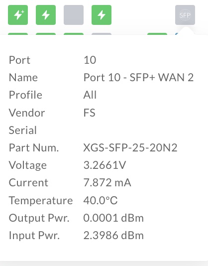Click the partially hidden blue port under SFP
The image size is (208, 266).
point(177,34)
